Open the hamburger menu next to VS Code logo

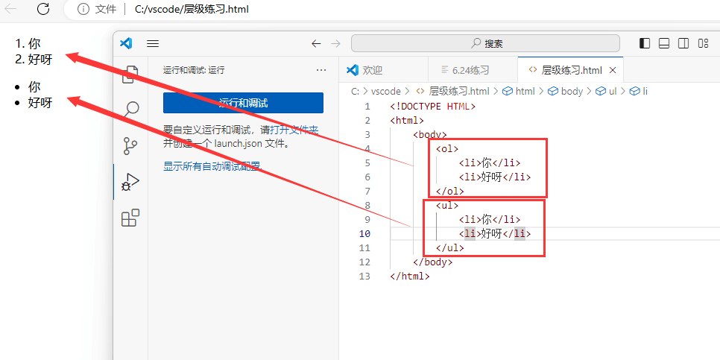point(153,44)
